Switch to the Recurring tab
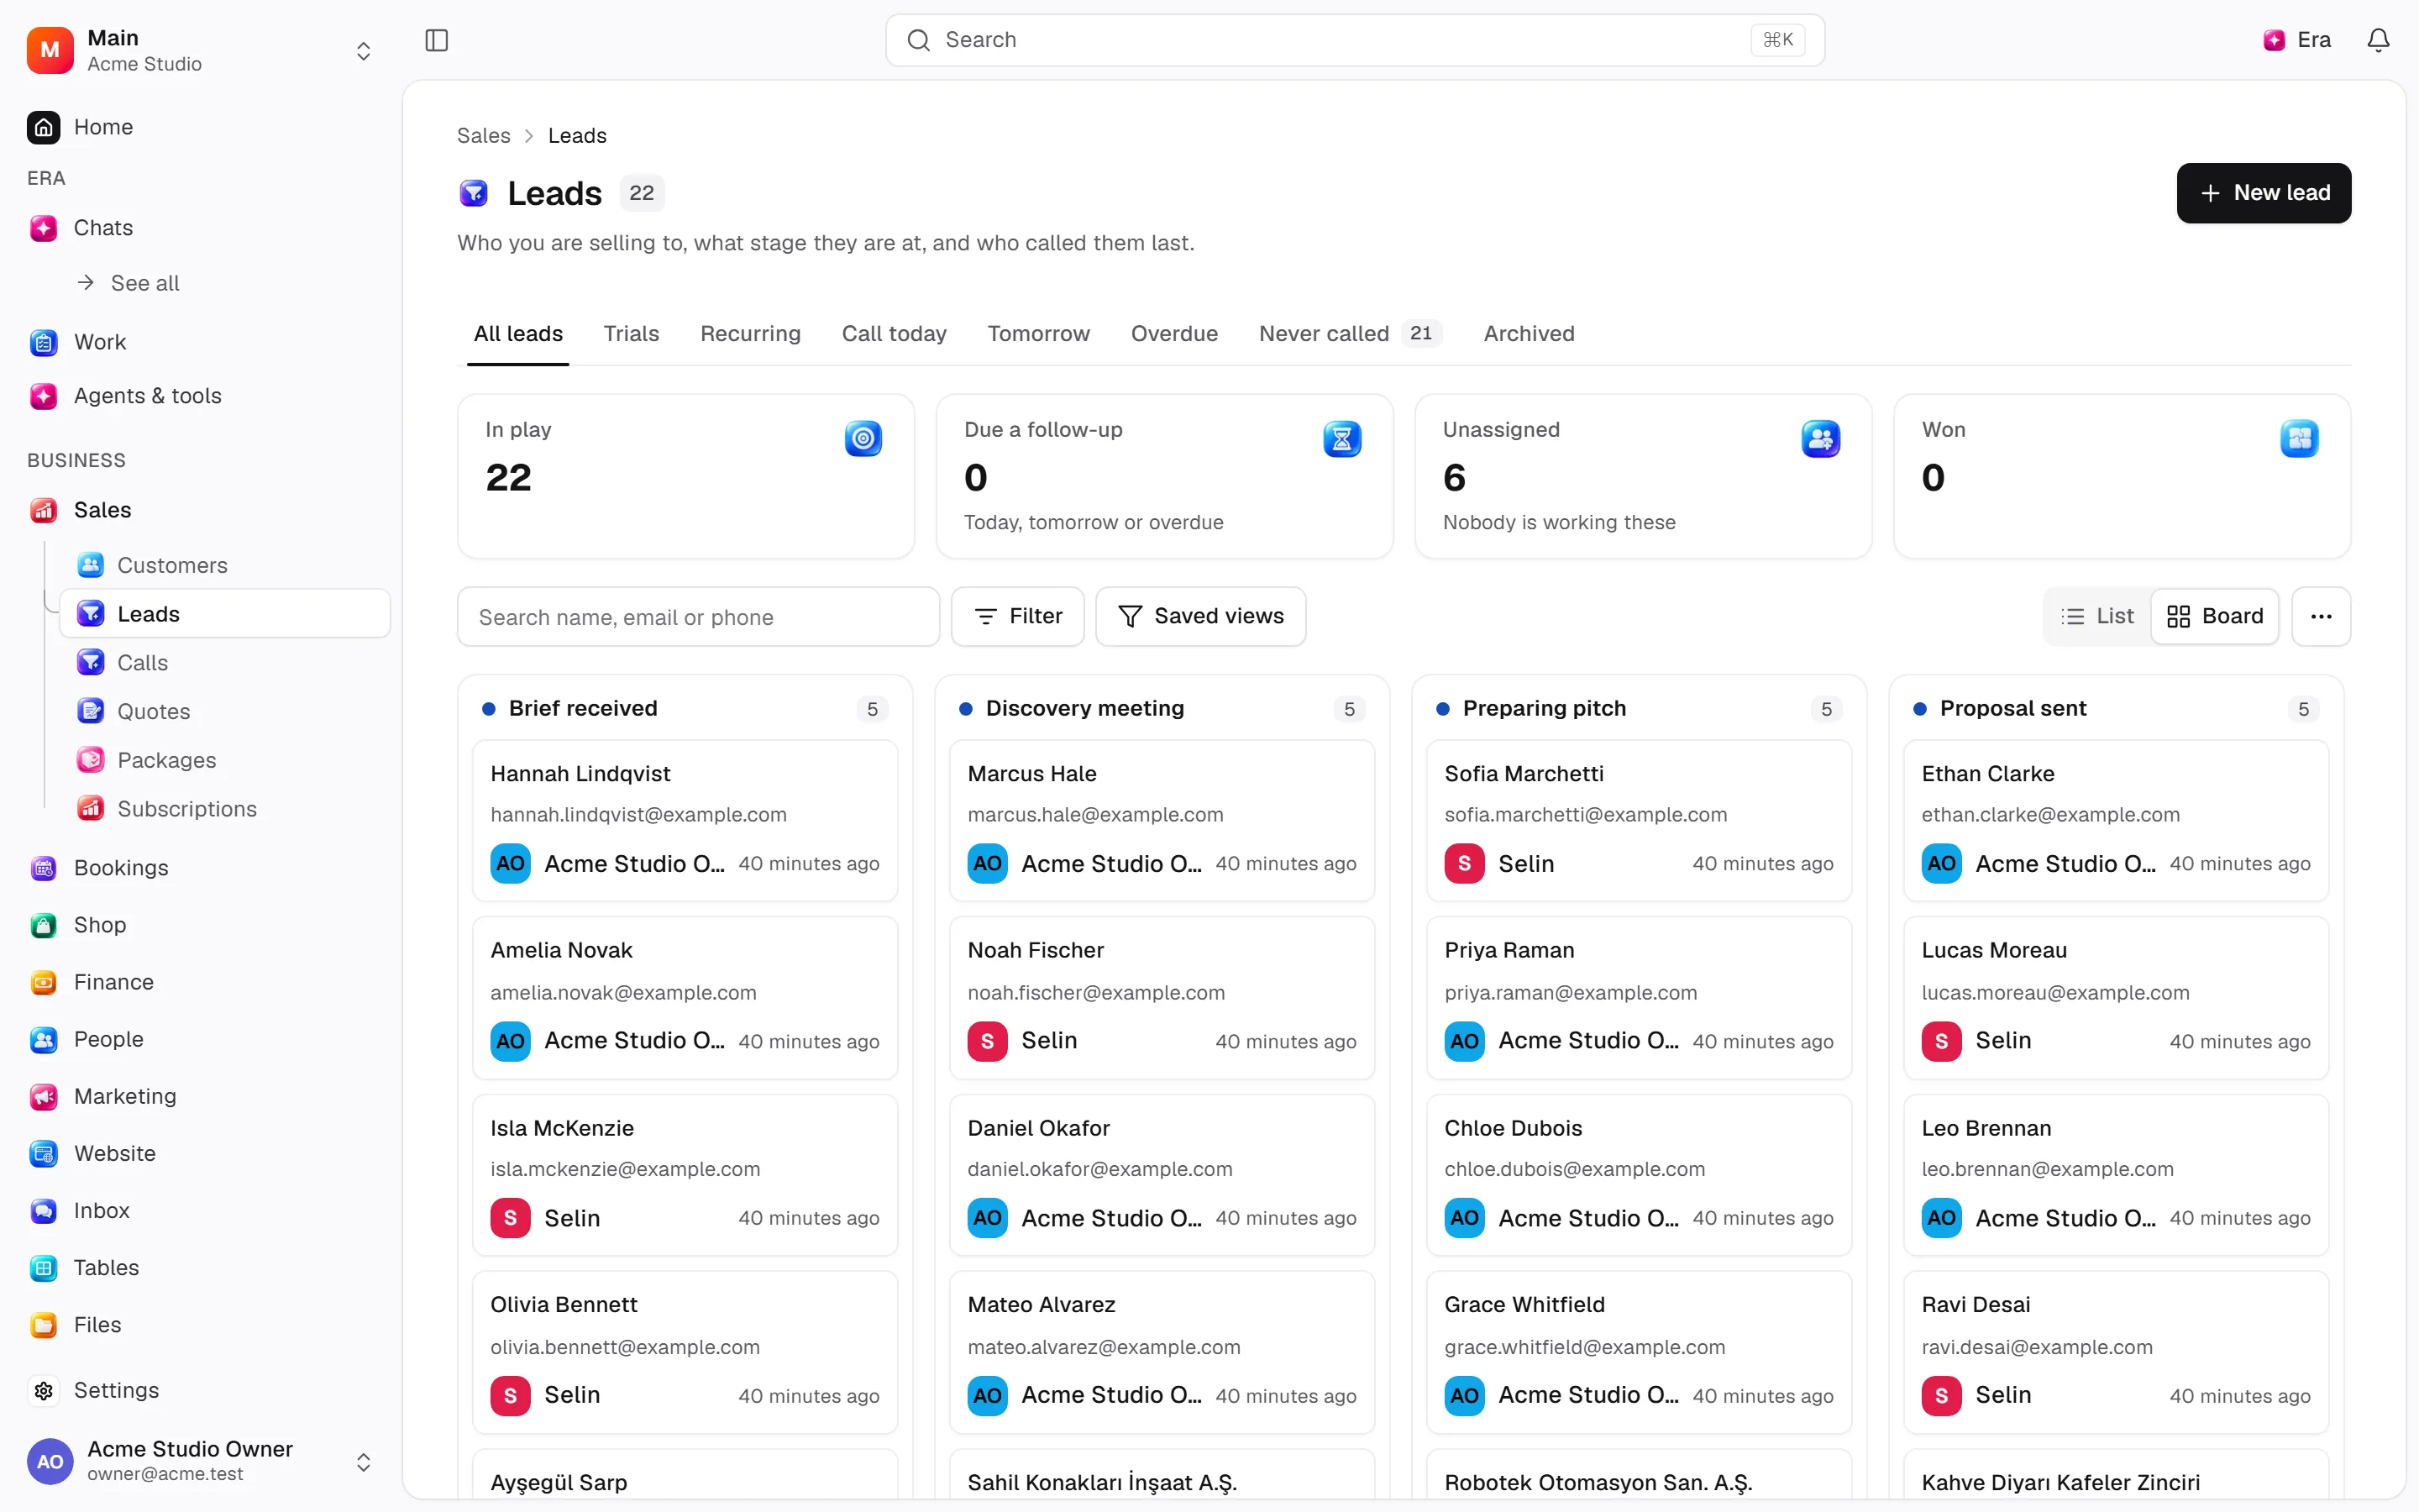Screen dimensions: 2419x1512 point(750,334)
